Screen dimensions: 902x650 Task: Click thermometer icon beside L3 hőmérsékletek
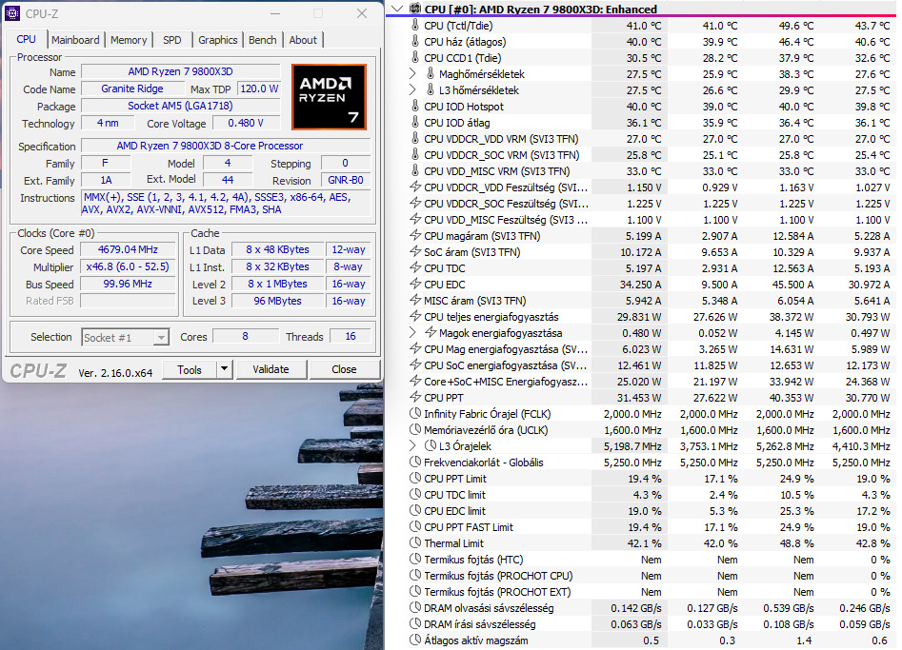[x=430, y=89]
